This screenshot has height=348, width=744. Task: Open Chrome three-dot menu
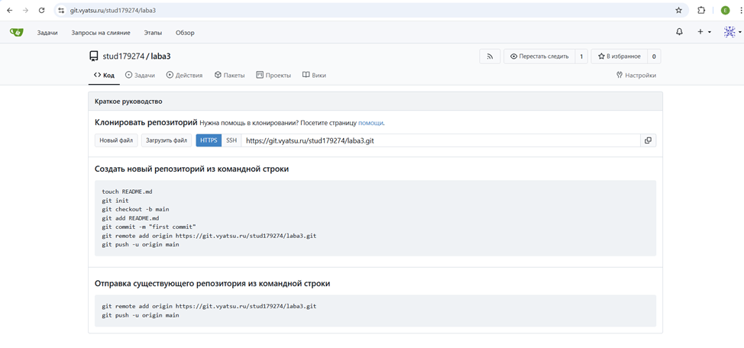point(740,11)
